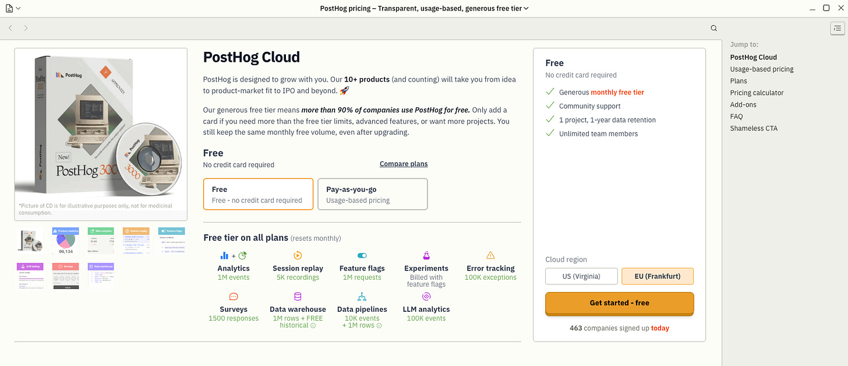848x366 pixels.
Task: Click the search magnifier icon
Action: pyautogui.click(x=714, y=28)
